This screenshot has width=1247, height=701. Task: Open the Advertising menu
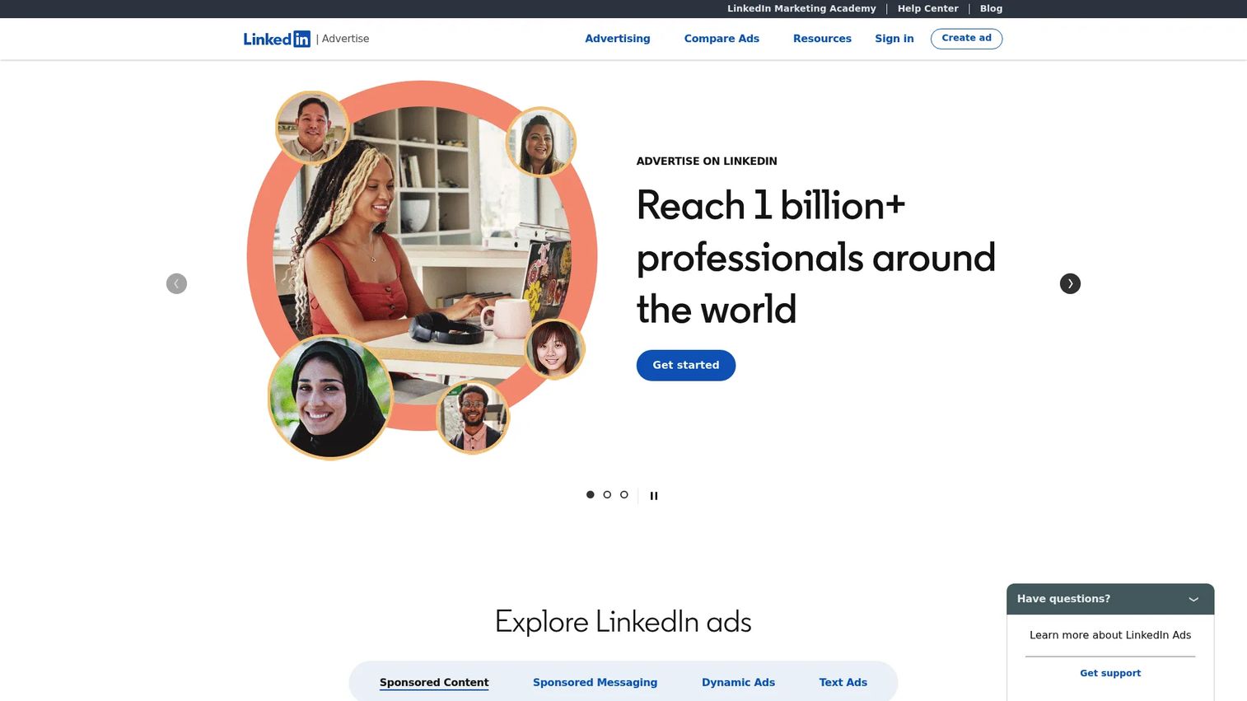(x=618, y=39)
